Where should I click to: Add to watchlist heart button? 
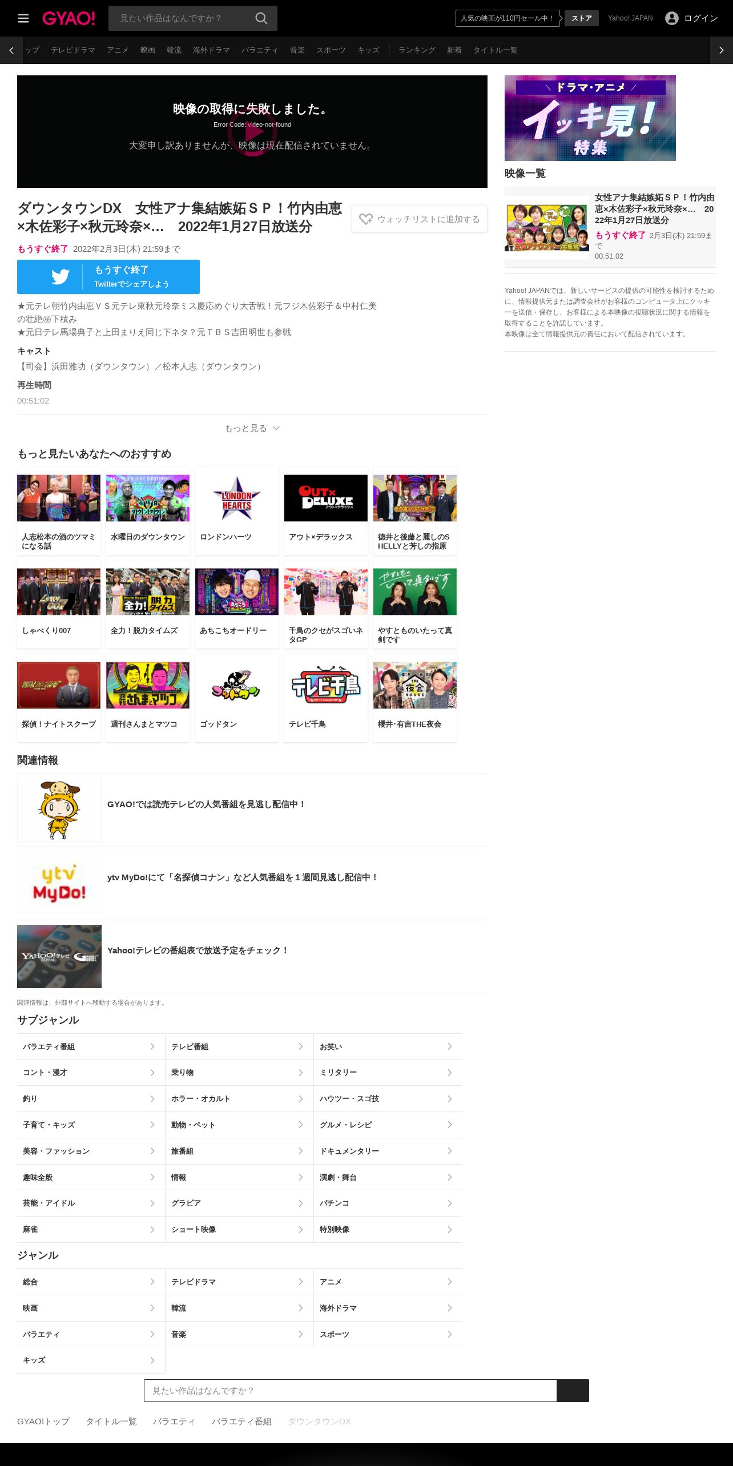click(420, 219)
